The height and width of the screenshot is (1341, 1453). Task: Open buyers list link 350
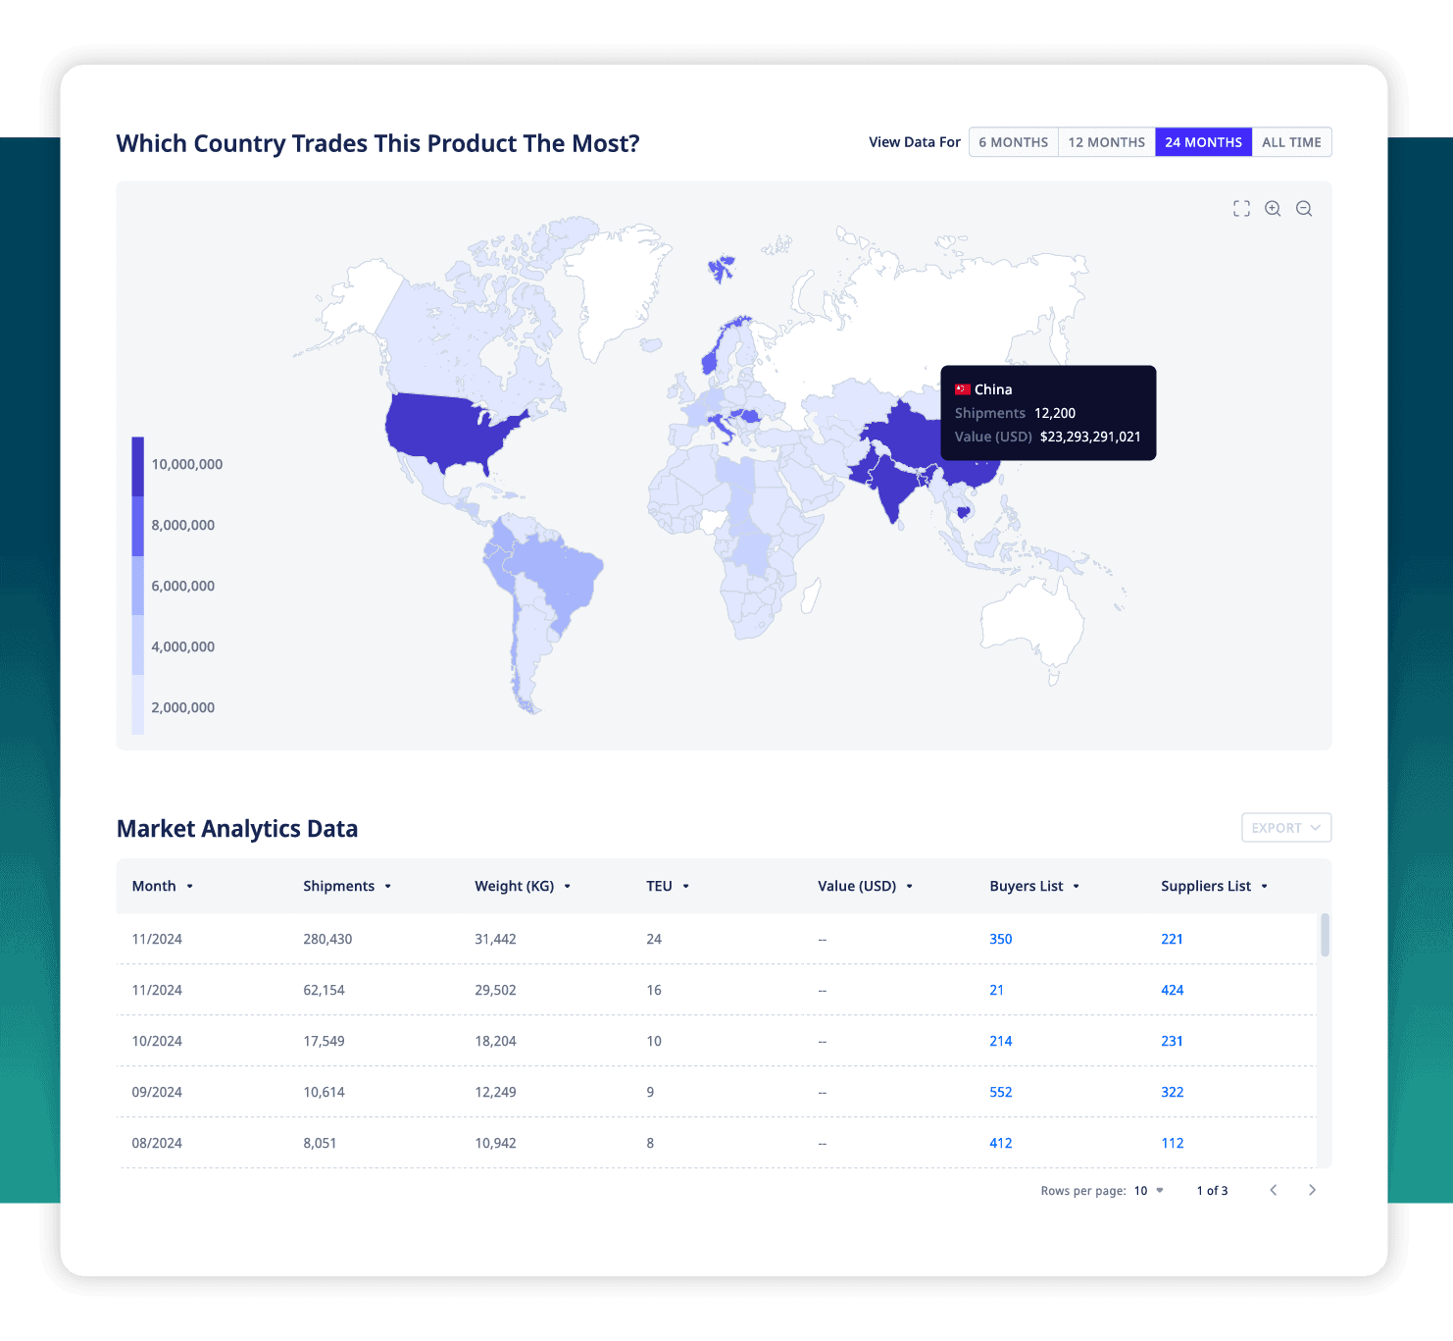tap(1001, 939)
